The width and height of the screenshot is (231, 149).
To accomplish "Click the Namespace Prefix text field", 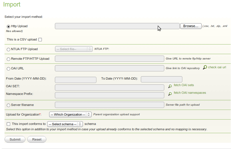I will pyautogui.click(x=109, y=95).
